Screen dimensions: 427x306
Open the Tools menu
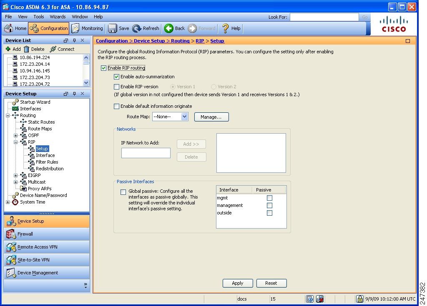pos(38,17)
